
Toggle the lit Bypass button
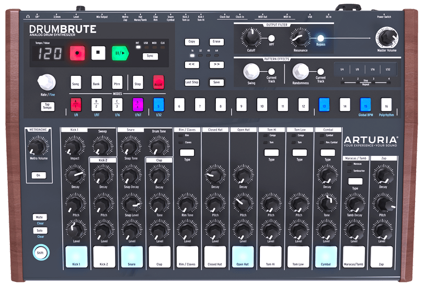pos(320,38)
